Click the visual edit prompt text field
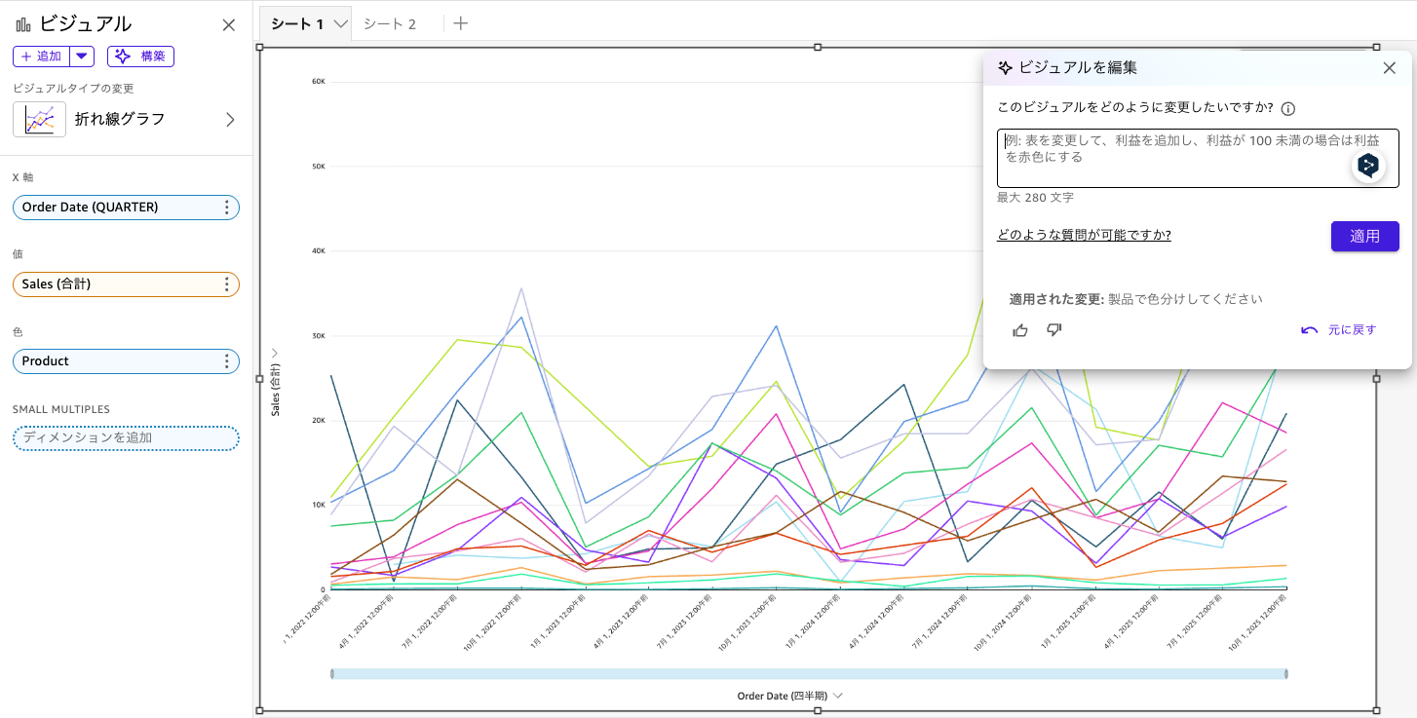Screen dimensions: 1417x718 (1169, 158)
